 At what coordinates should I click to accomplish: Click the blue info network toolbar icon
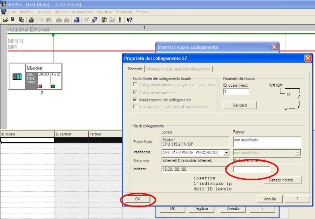coord(76,20)
